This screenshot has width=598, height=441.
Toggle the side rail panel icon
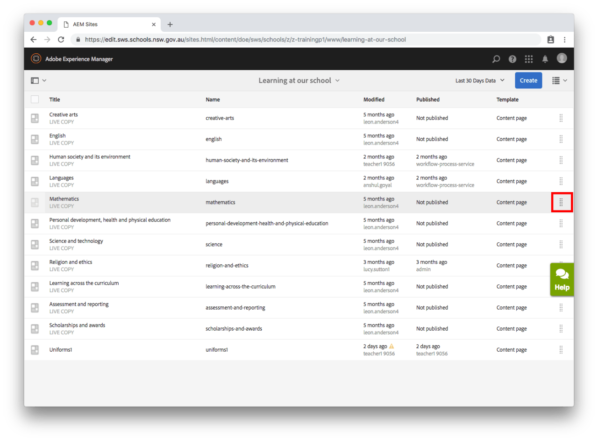tap(35, 80)
